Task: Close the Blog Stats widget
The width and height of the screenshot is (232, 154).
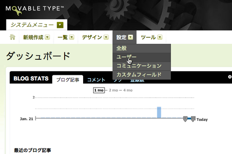Action: point(230,77)
